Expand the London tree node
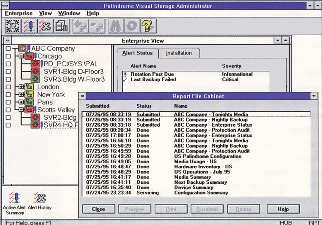 pos(21,87)
